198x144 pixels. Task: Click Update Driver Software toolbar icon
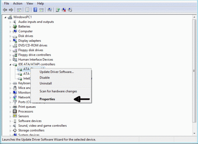point(58,10)
